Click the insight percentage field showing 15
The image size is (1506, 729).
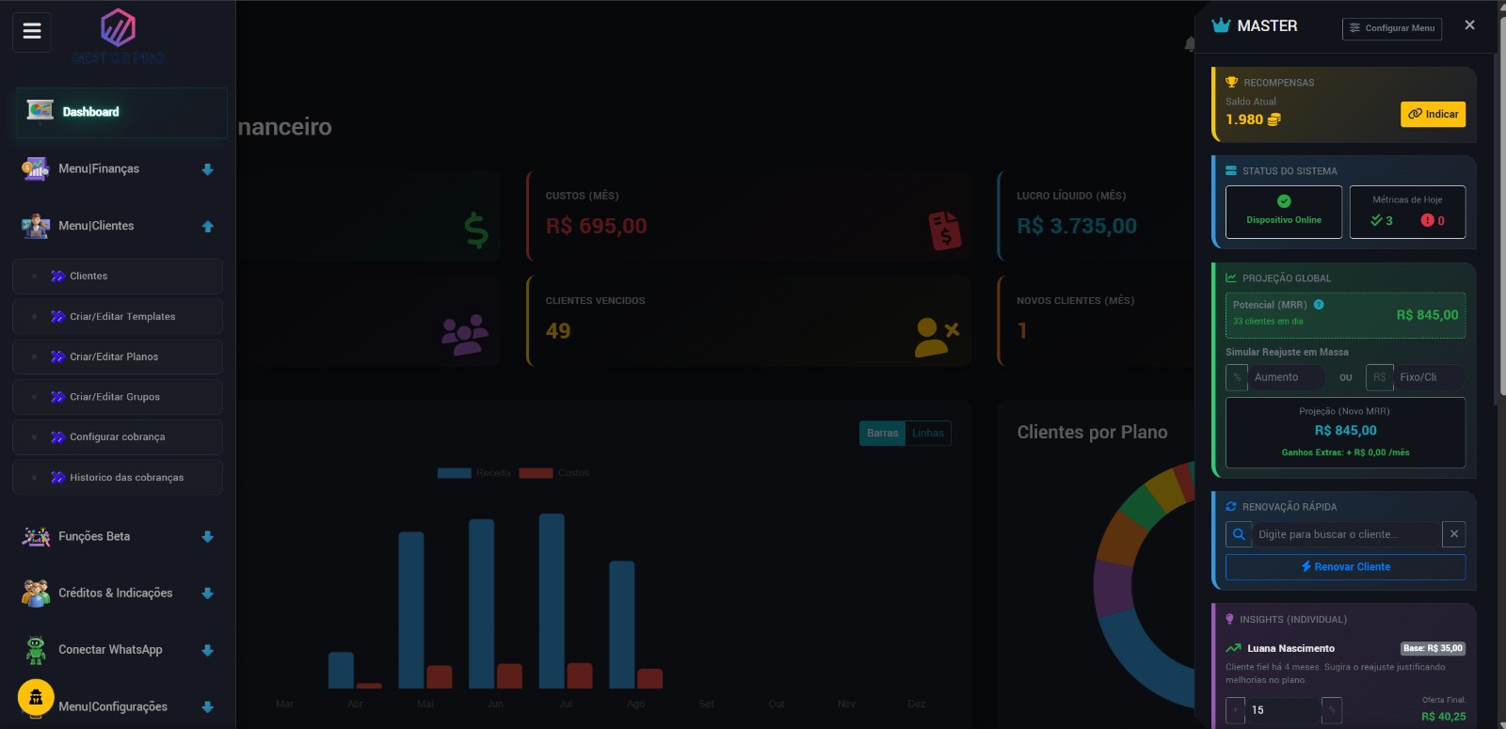1284,710
